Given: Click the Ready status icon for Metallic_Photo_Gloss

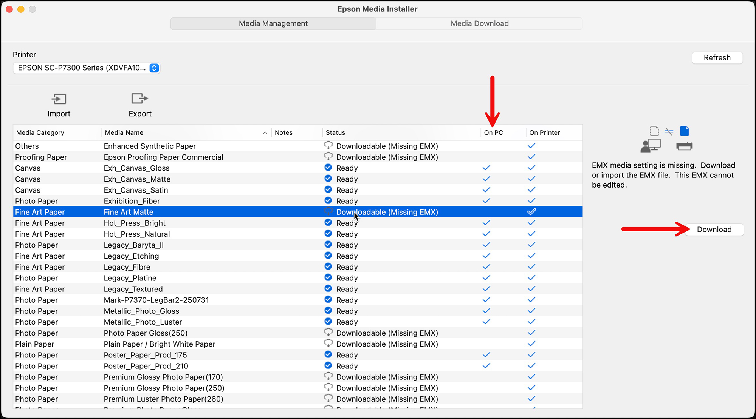Looking at the screenshot, I should (328, 310).
